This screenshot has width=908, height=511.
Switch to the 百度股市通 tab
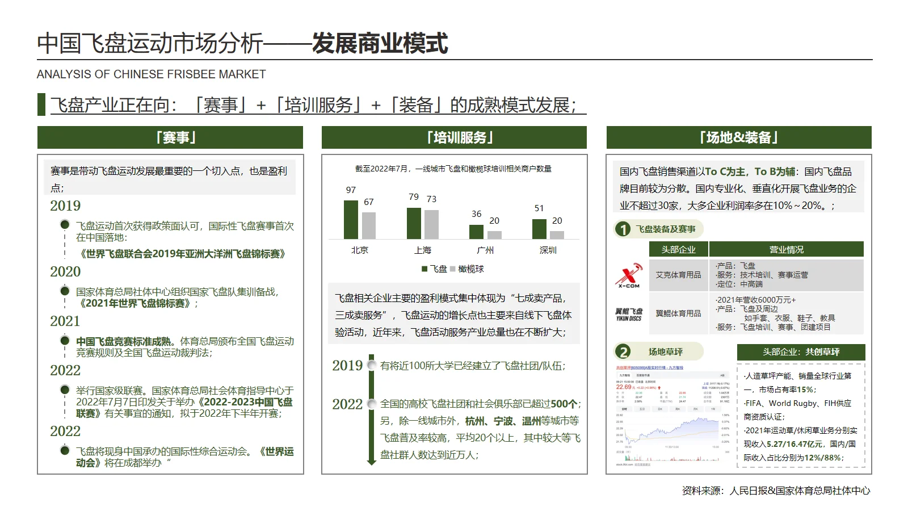[644, 375]
